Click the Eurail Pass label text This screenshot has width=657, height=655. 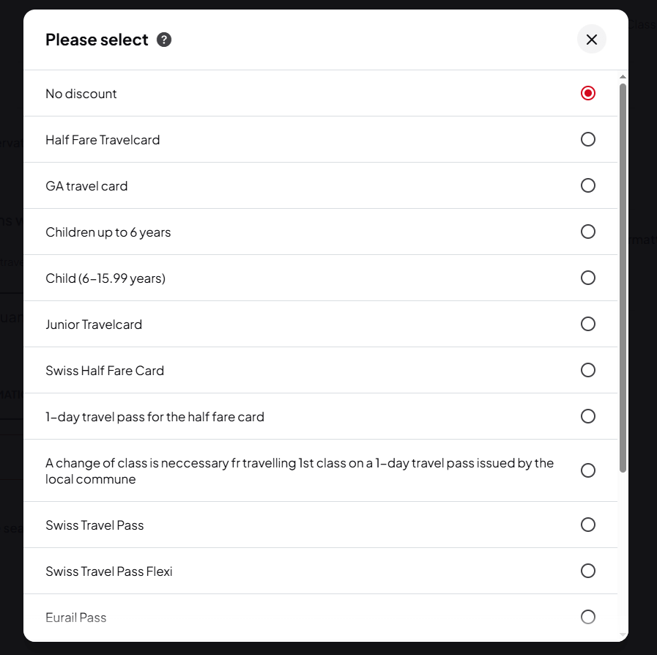click(76, 618)
